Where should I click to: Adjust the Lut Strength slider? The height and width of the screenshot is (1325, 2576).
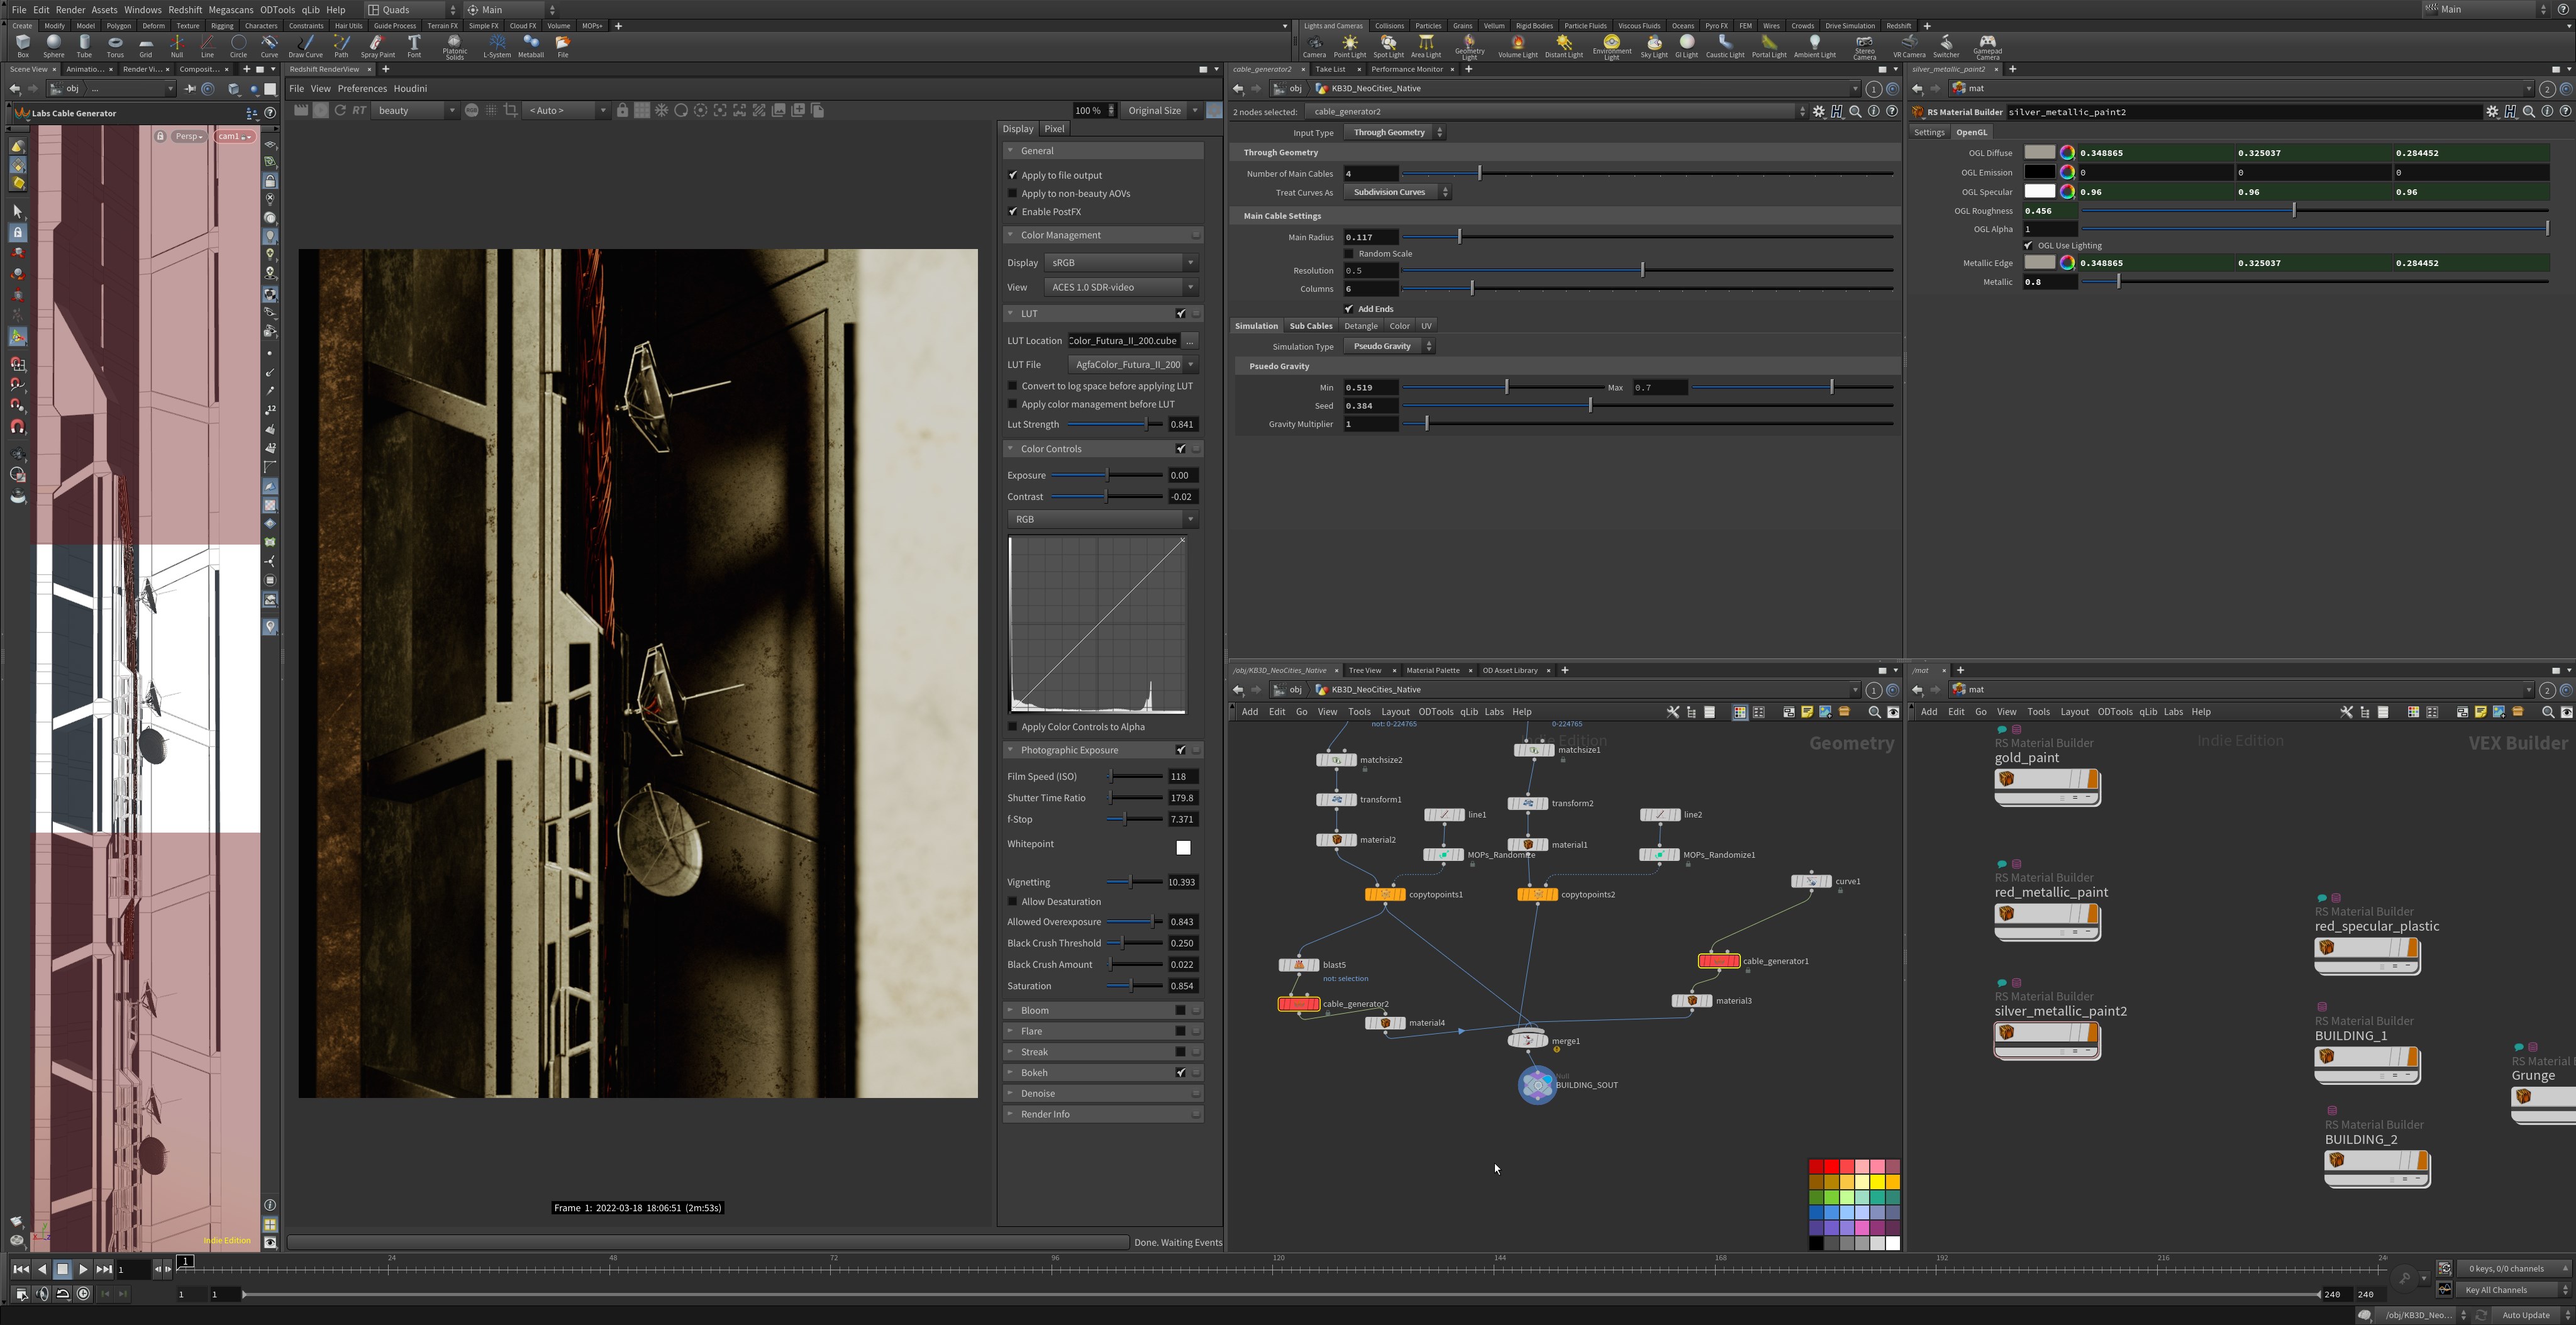[1115, 425]
